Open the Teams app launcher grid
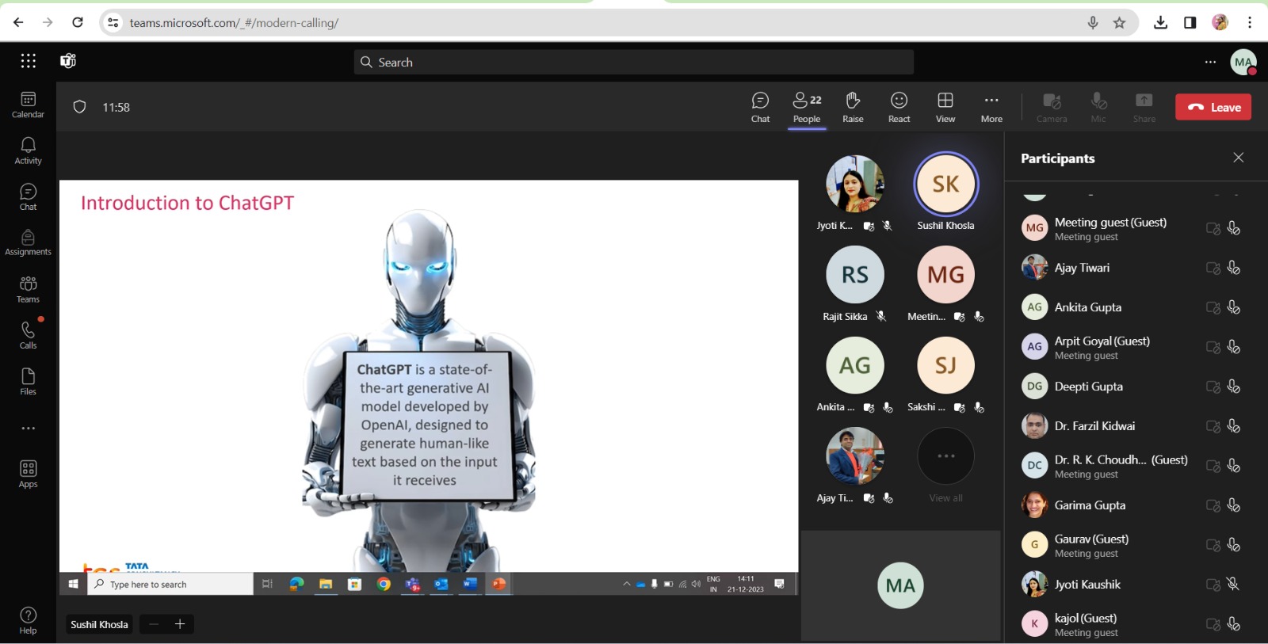1268x644 pixels. [x=29, y=61]
